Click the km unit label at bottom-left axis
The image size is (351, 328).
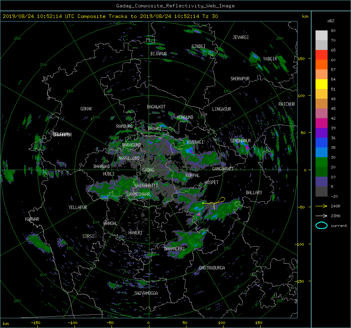pos(5,324)
